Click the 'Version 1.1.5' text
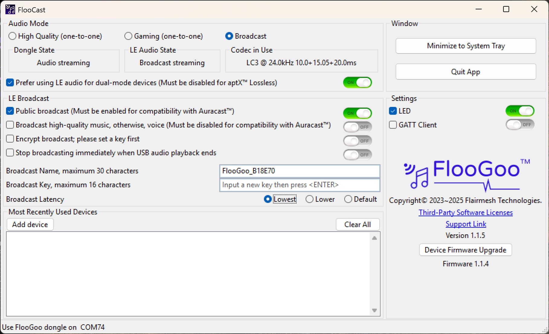Viewport: 549px width, 334px height. click(x=465, y=236)
